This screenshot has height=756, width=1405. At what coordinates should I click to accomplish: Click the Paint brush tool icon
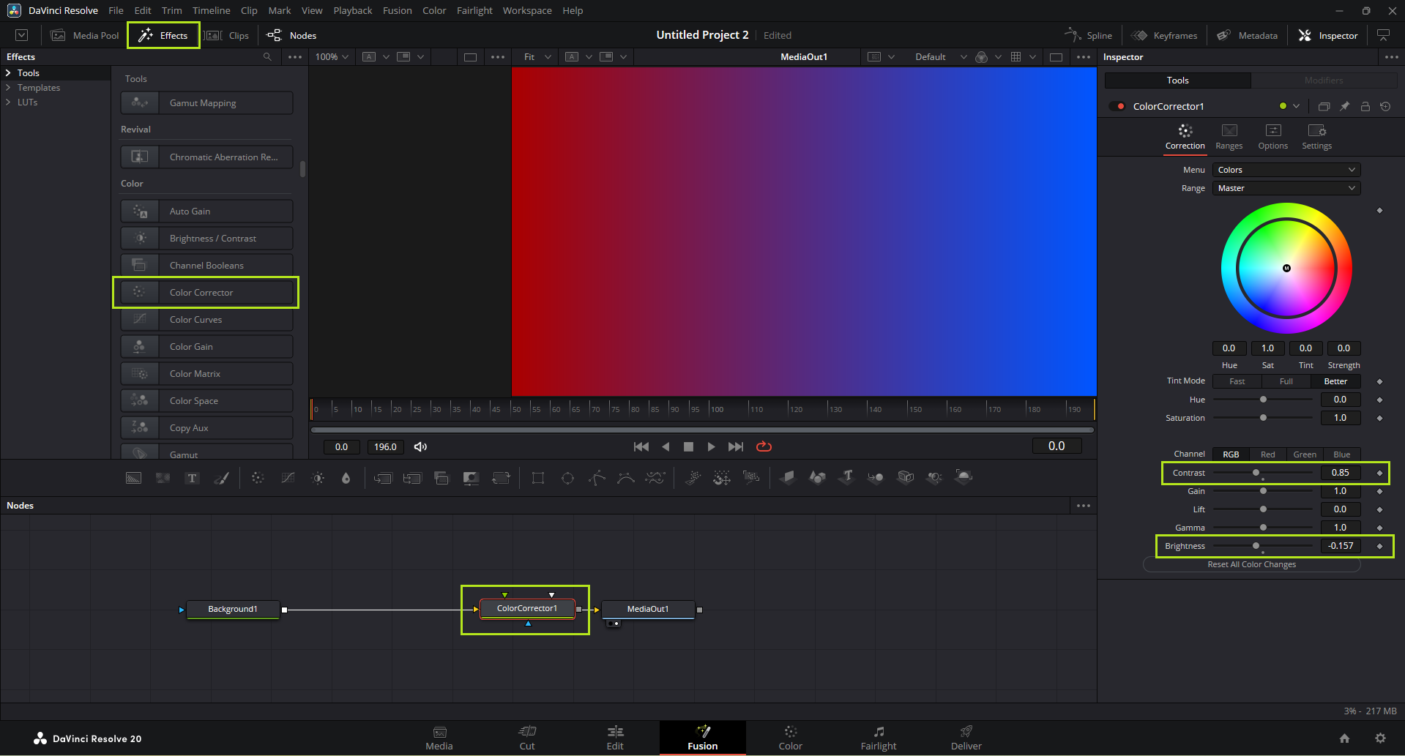221,478
